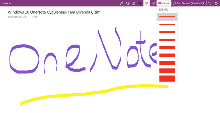Collapse the Kalınlık thickness dropdown

pos(164,3)
